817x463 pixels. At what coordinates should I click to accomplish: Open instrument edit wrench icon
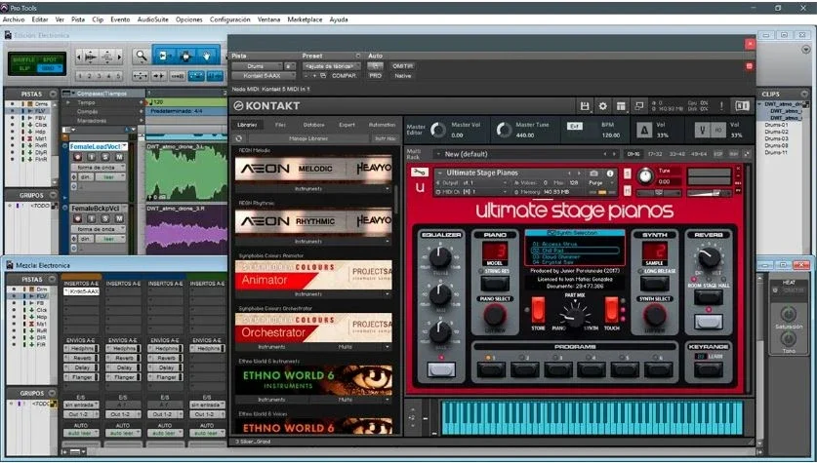point(419,173)
